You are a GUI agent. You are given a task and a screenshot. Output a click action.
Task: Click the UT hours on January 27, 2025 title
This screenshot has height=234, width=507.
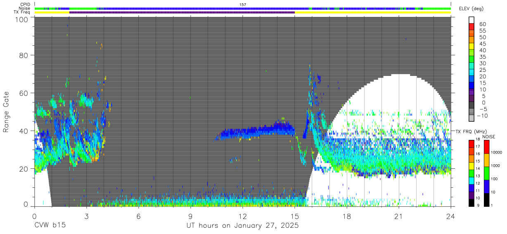(x=242, y=226)
